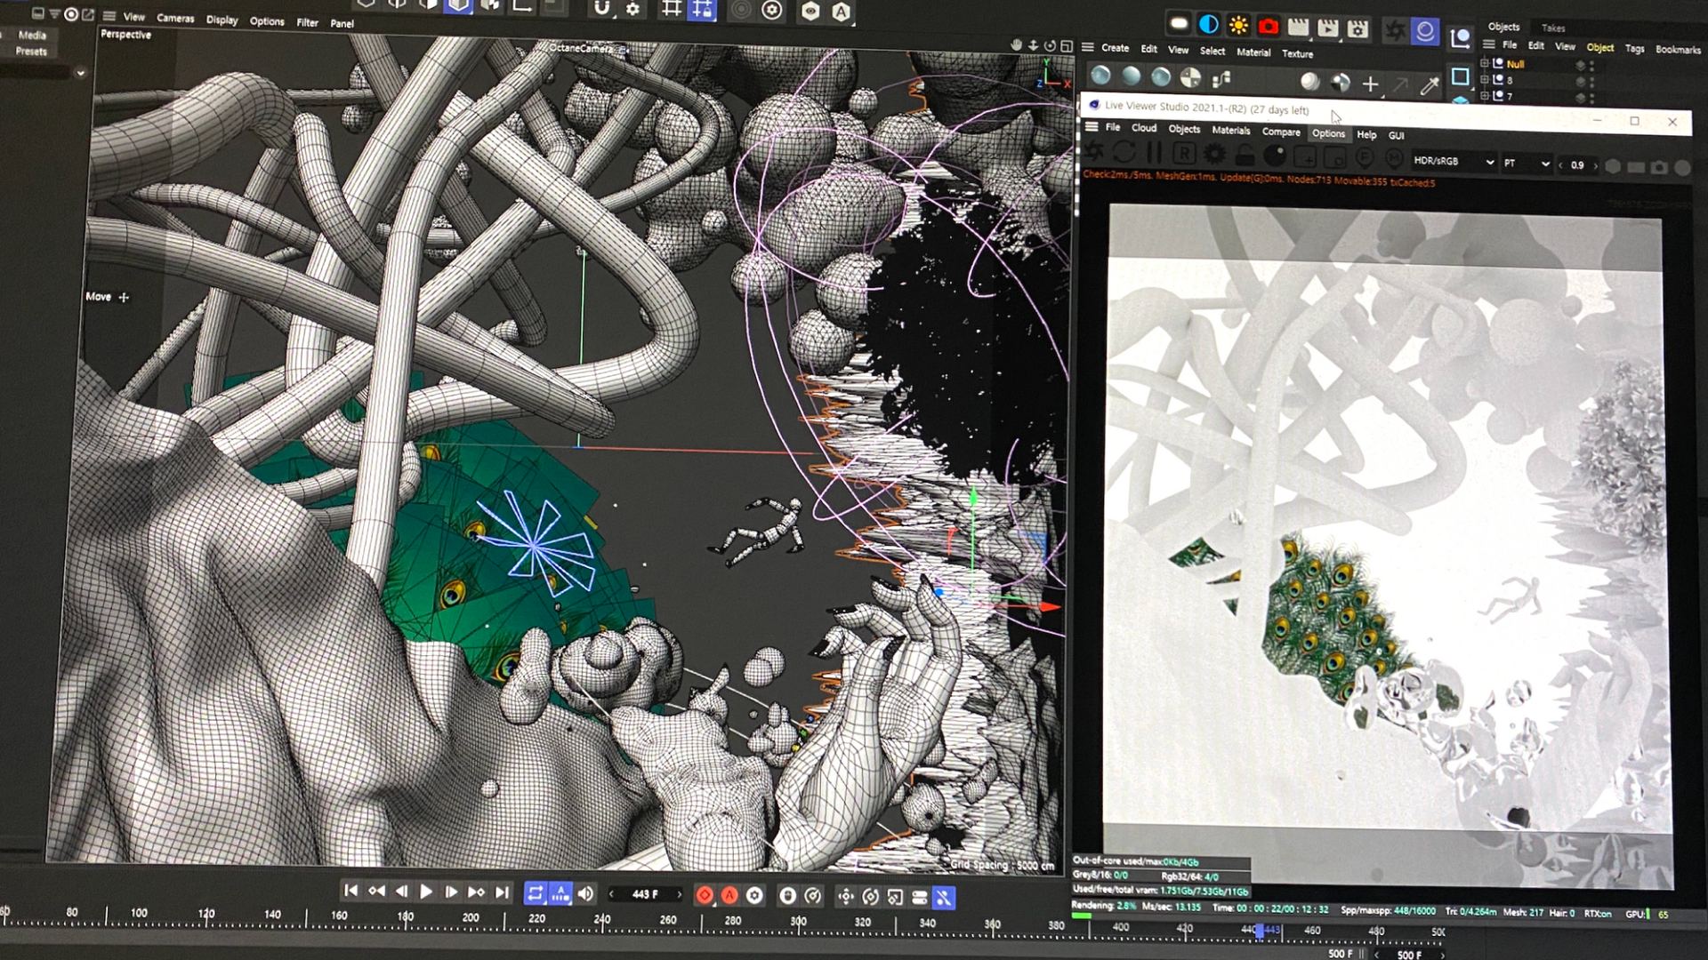This screenshot has height=960, width=1708.
Task: Toggle clay mode sphere in Live Viewer
Action: (x=1275, y=156)
